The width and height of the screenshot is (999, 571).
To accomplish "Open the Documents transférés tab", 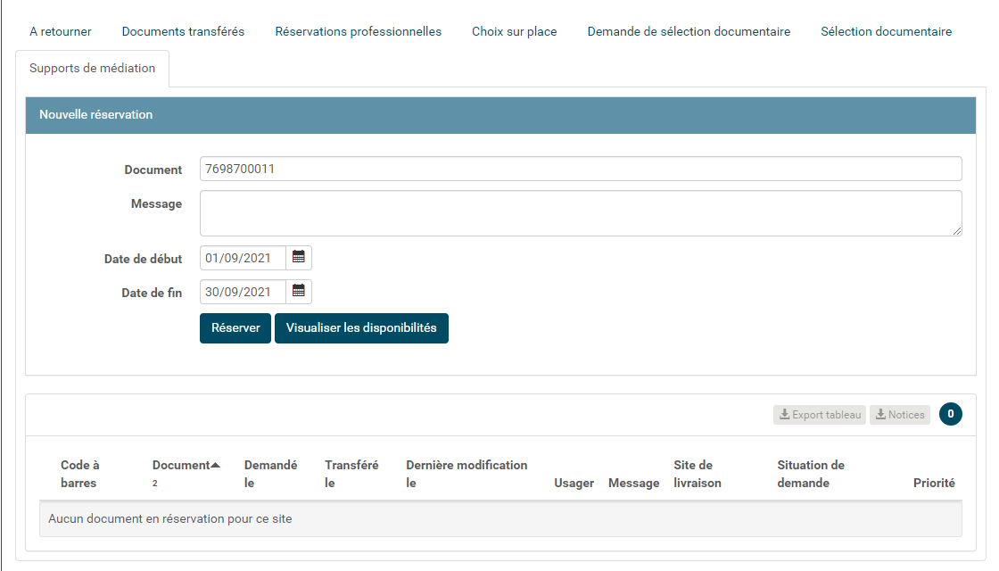I will (x=183, y=31).
